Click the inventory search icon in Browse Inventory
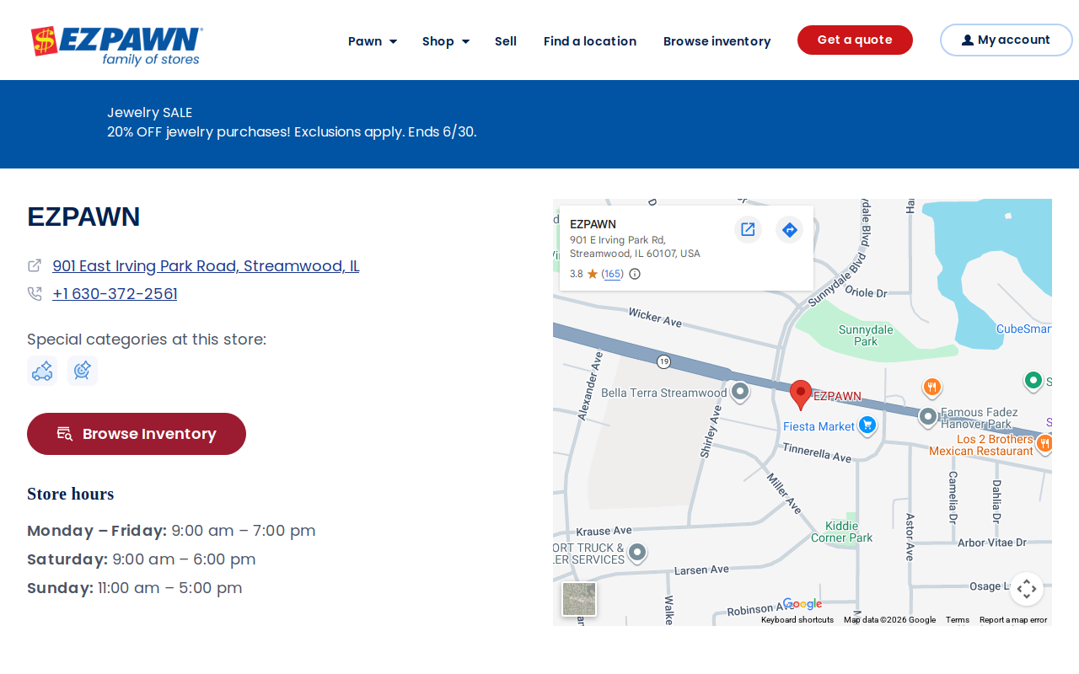This screenshot has width=1079, height=674. click(65, 434)
